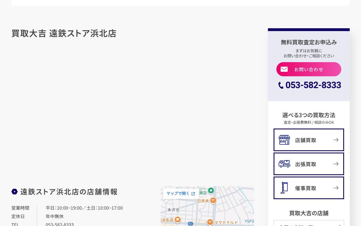
Task: Click the green location pin on the map
Action: pyautogui.click(x=211, y=190)
